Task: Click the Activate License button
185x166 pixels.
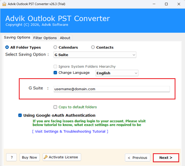Action: tap(62, 157)
